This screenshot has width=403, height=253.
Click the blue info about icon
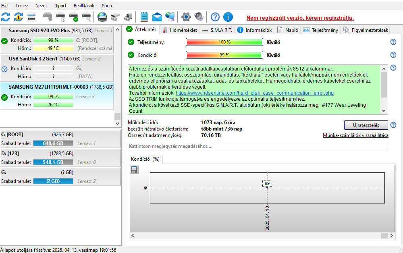click(x=228, y=17)
